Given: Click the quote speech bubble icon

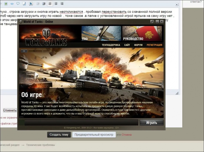Looking at the screenshot, I should (x=18, y=4).
